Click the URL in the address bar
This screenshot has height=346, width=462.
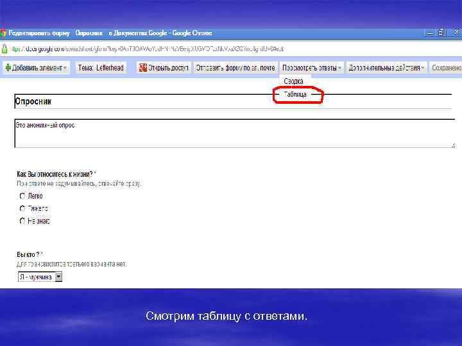pos(147,49)
